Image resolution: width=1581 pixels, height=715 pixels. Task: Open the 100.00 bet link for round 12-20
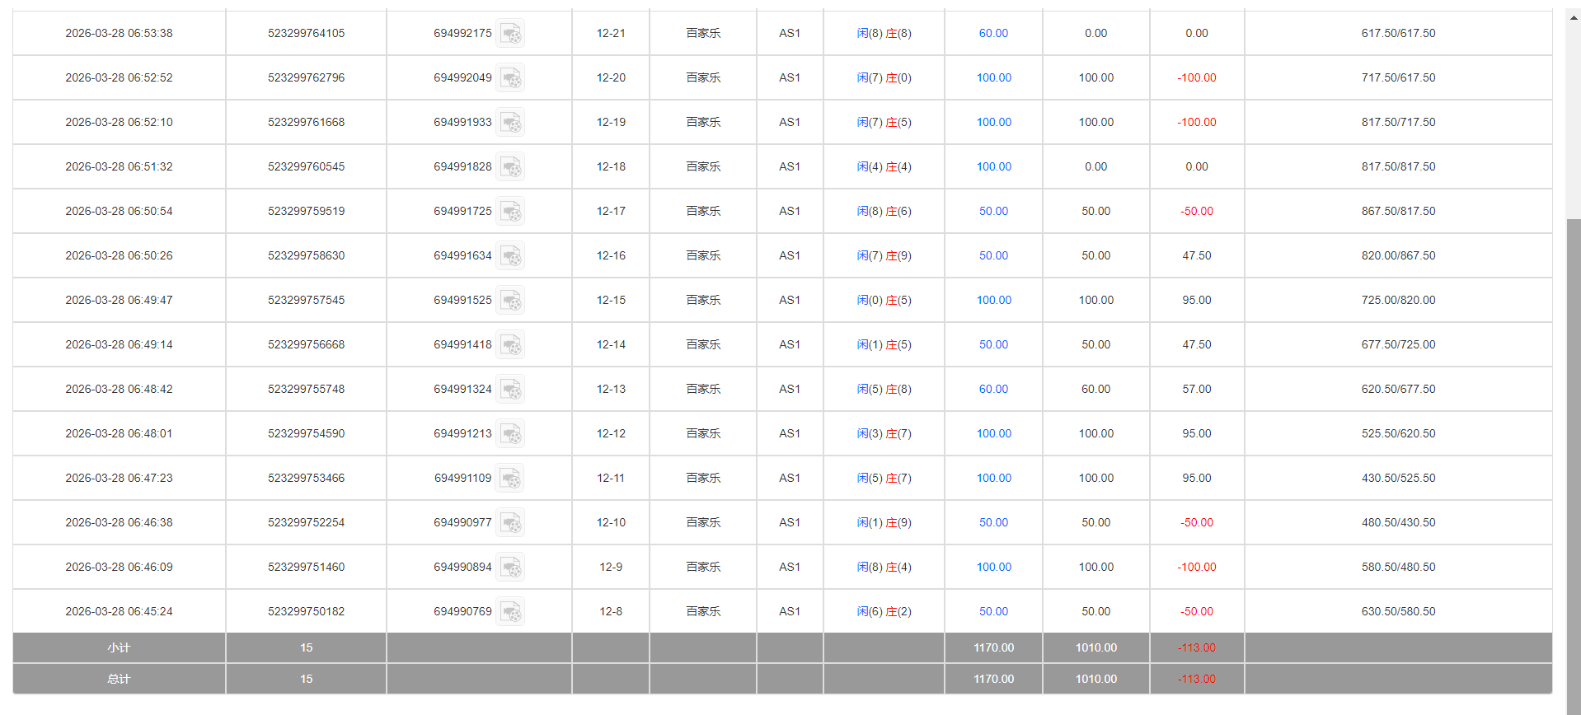pos(993,77)
